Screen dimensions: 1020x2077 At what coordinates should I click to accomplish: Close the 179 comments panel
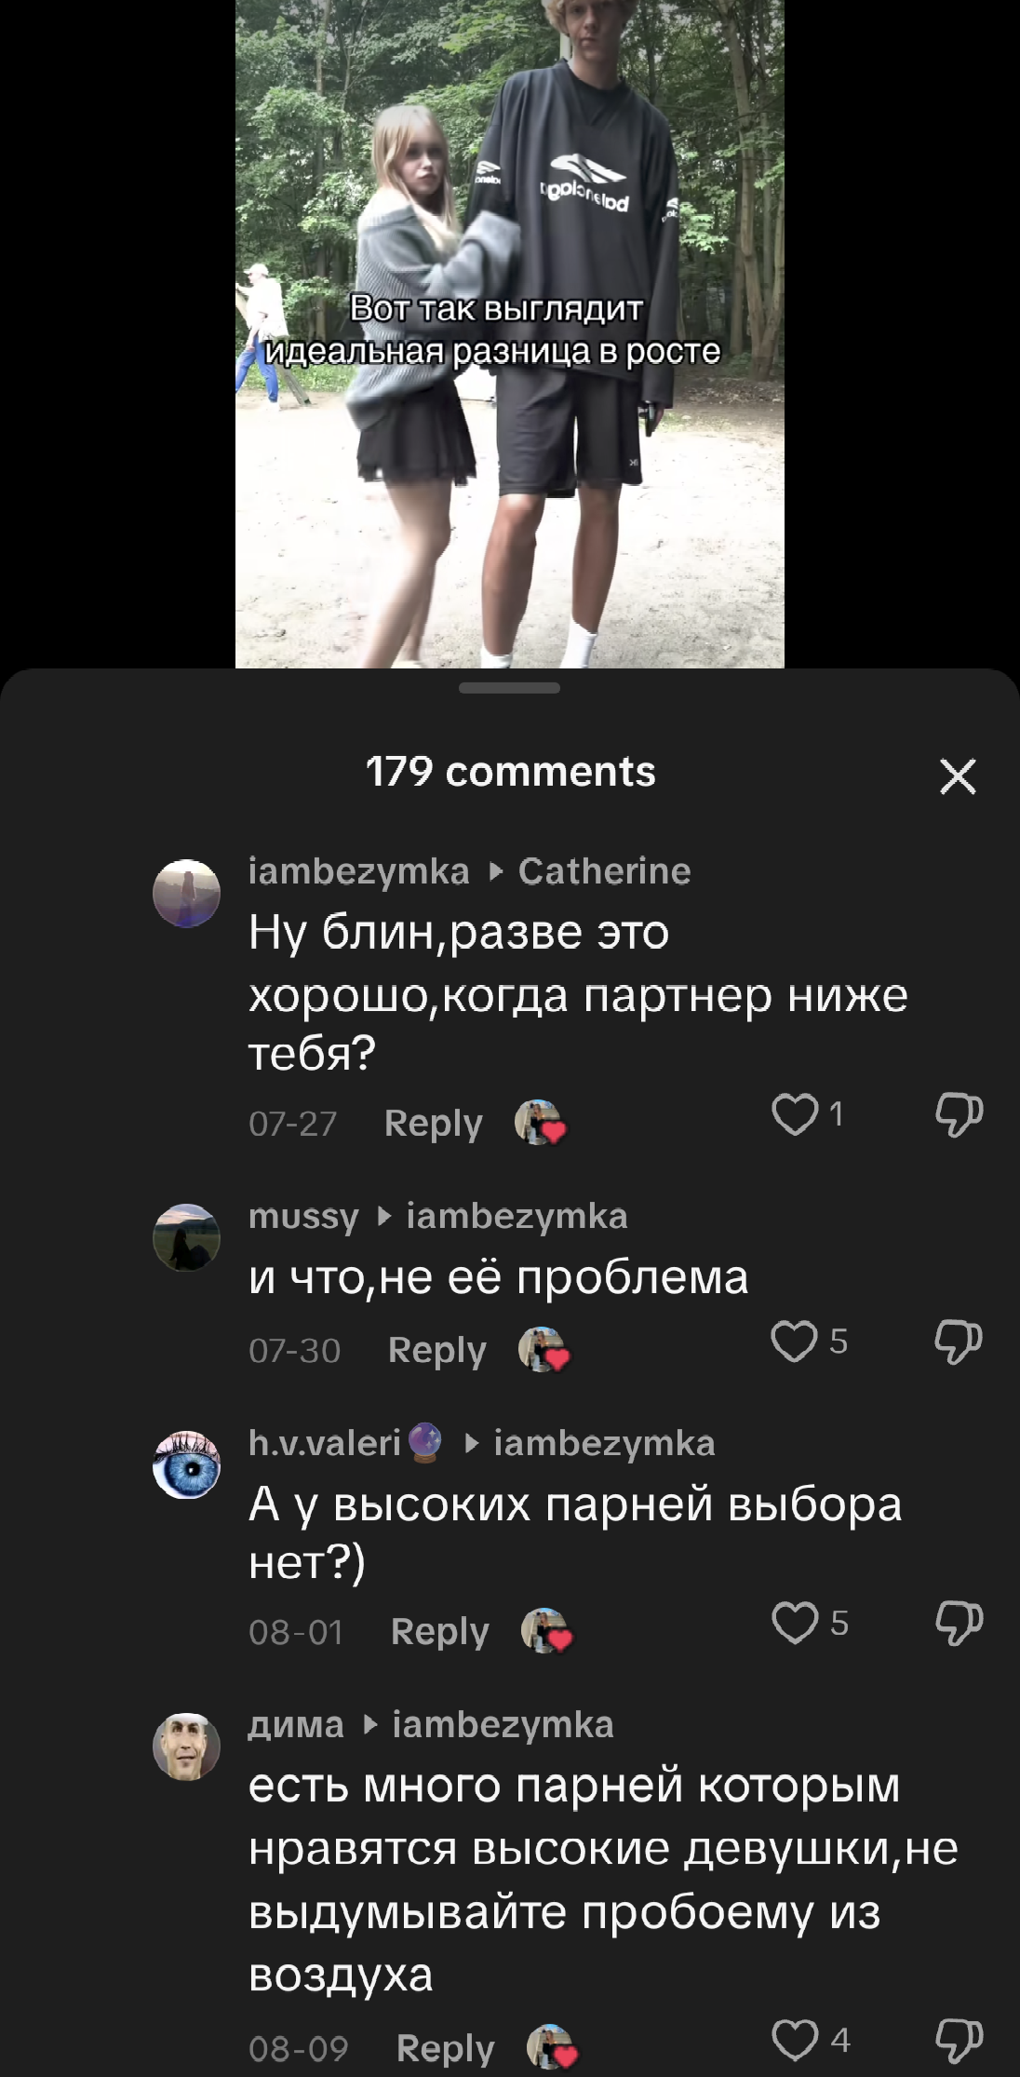pyautogui.click(x=958, y=776)
